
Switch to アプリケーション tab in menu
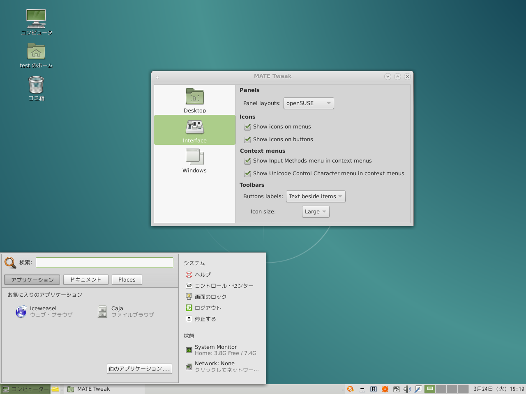pos(32,280)
